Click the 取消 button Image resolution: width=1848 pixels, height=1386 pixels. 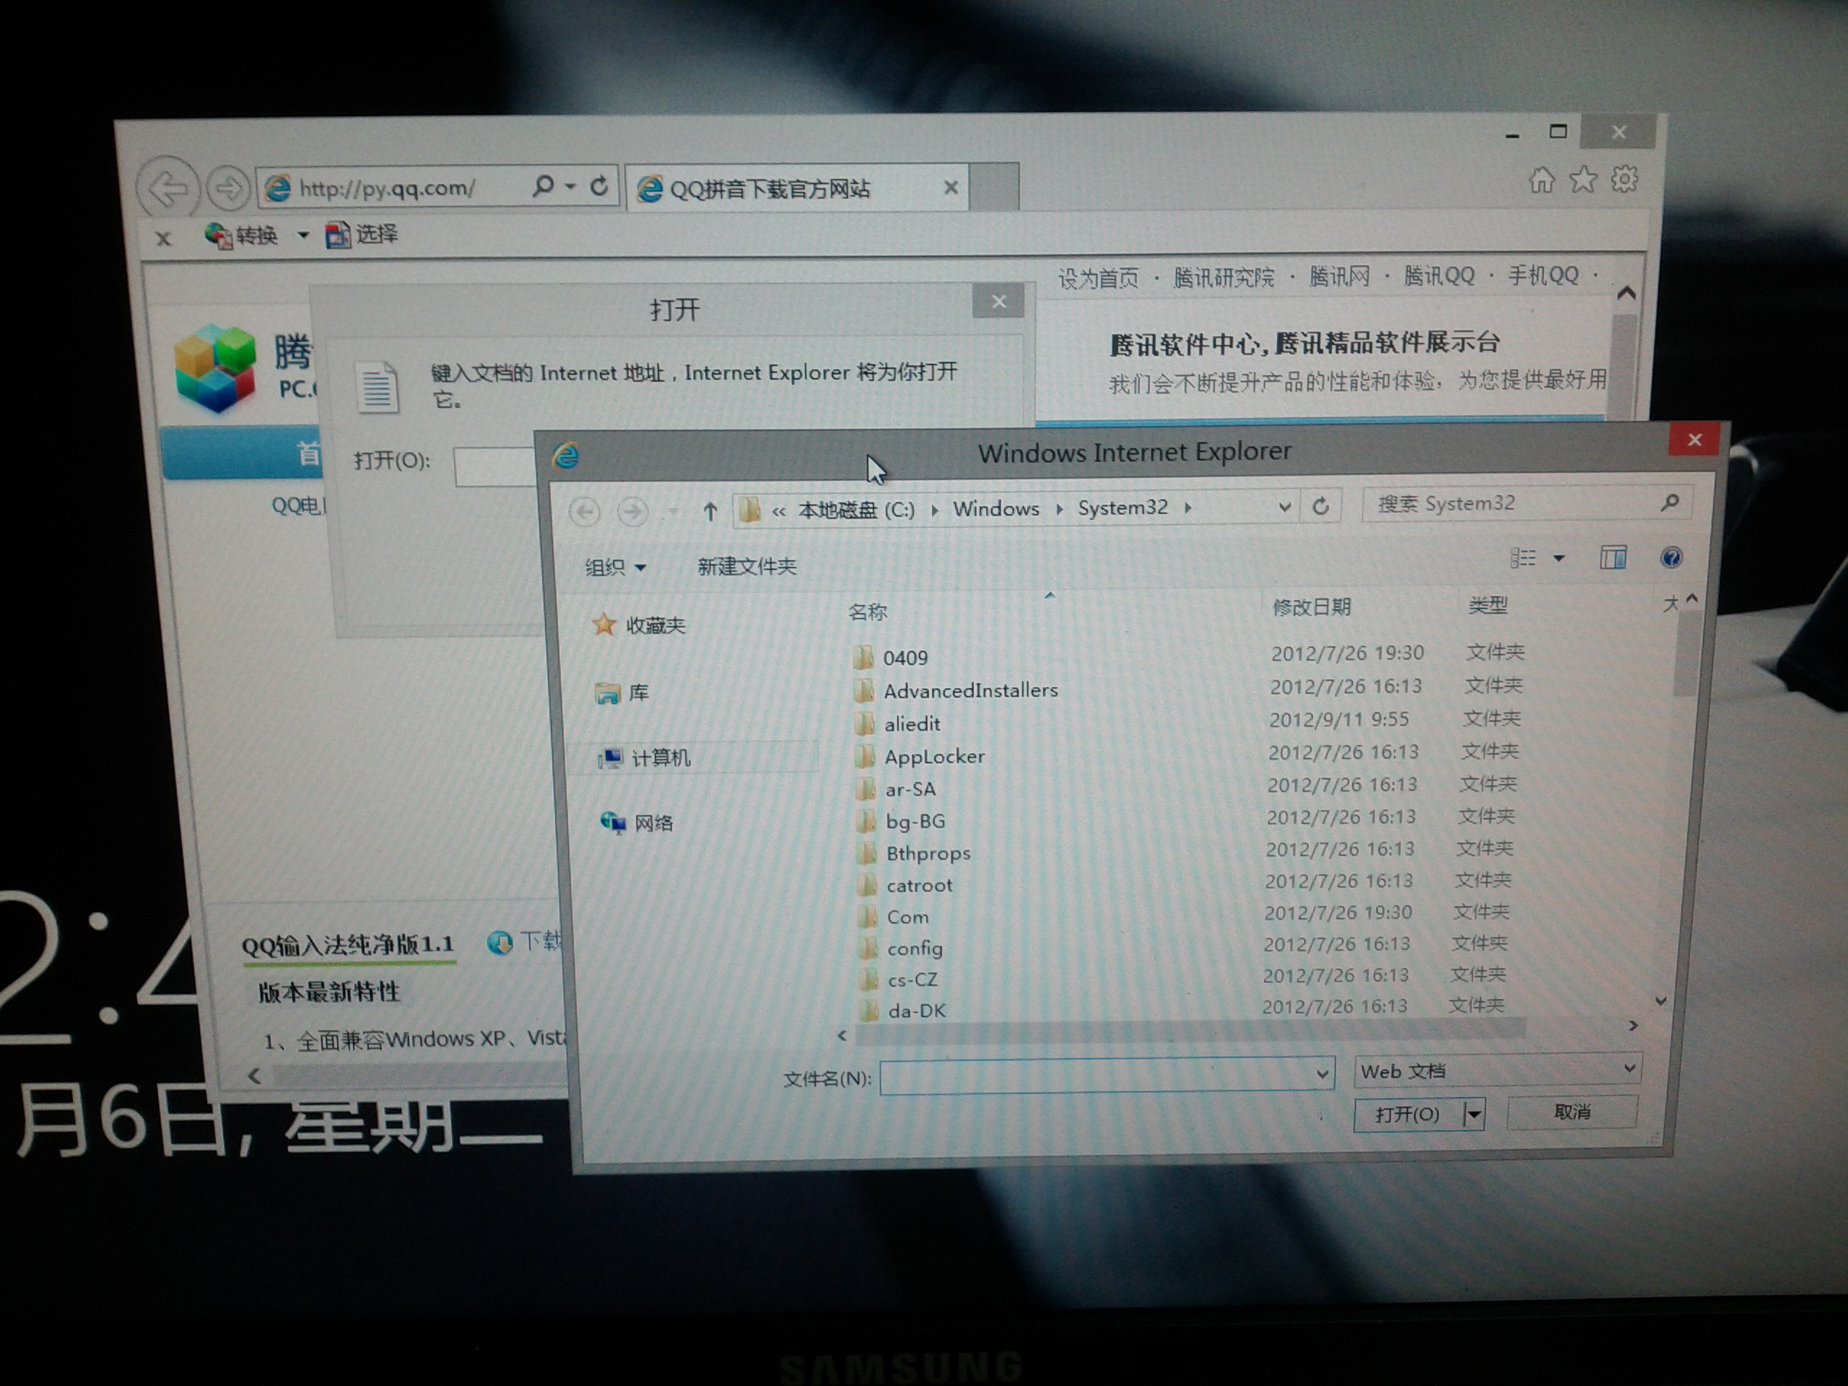tap(1572, 1112)
